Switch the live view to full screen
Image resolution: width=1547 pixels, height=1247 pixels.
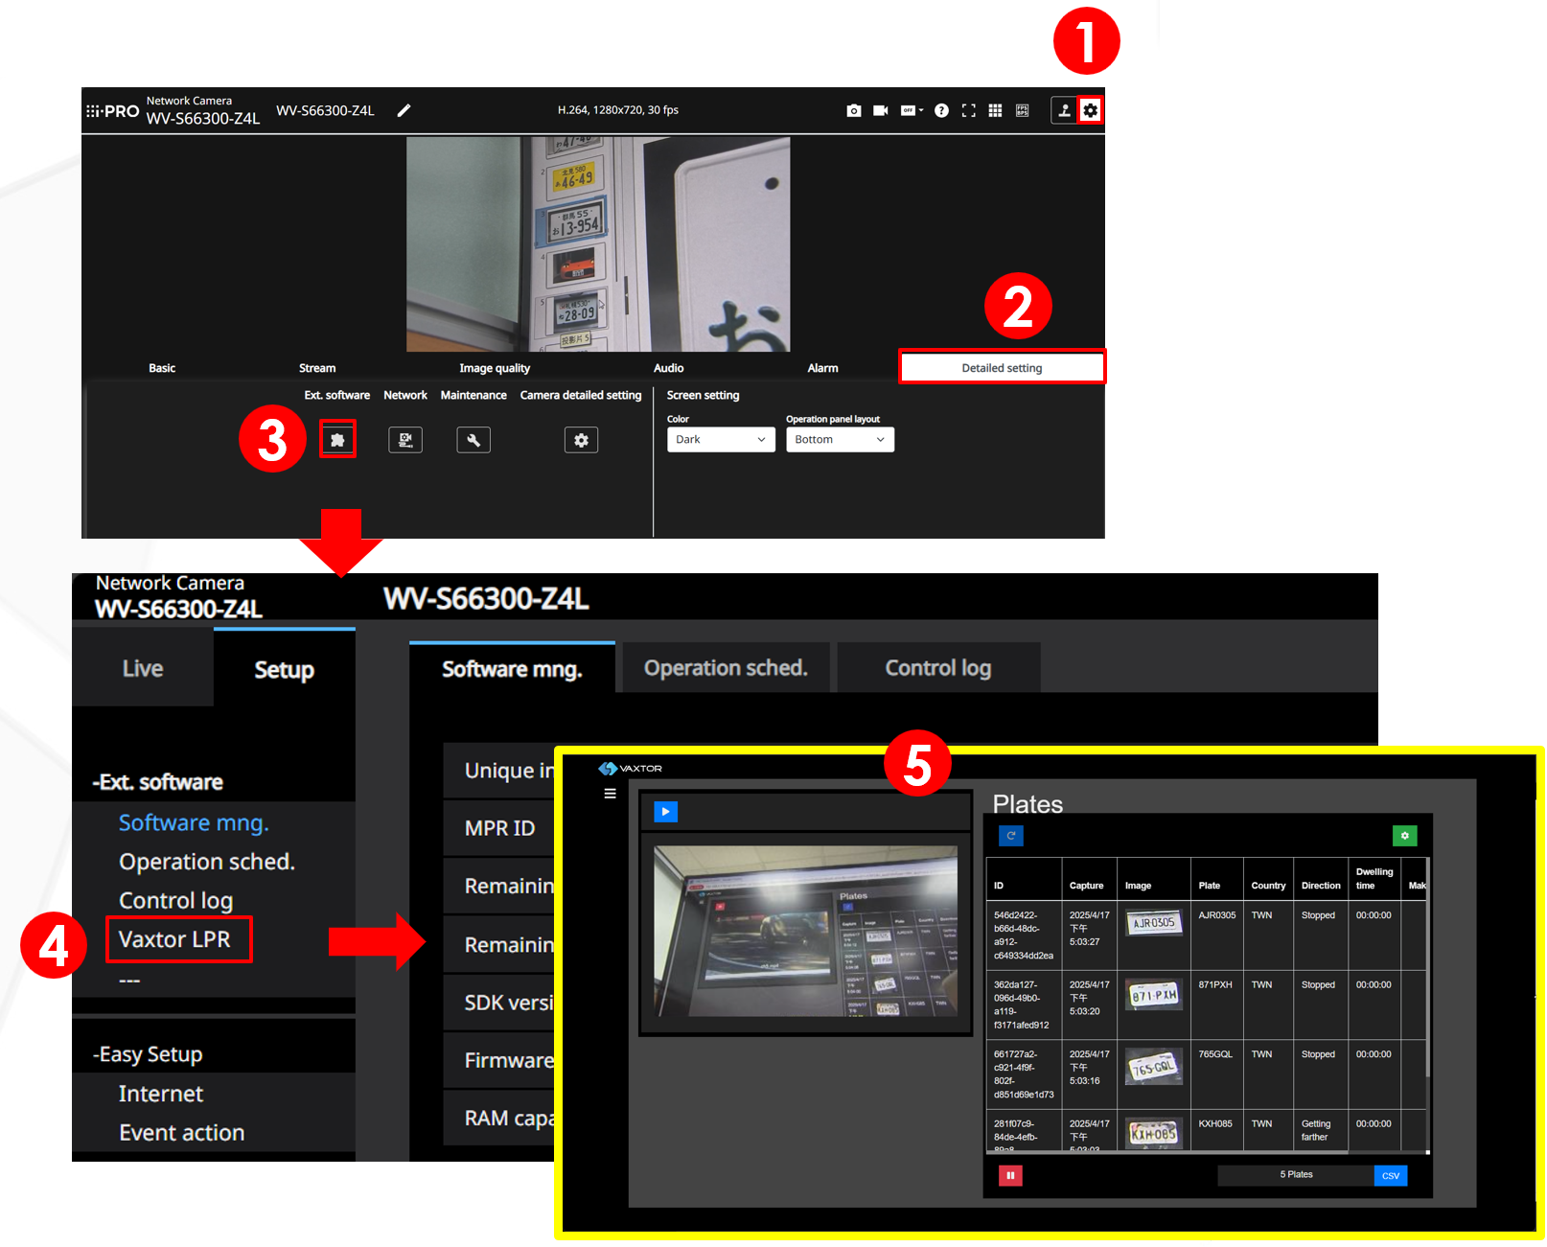[969, 111]
